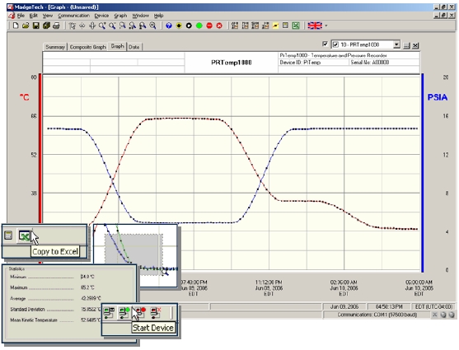Open the dropdown arrow beside the flag

pyautogui.click(x=326, y=26)
